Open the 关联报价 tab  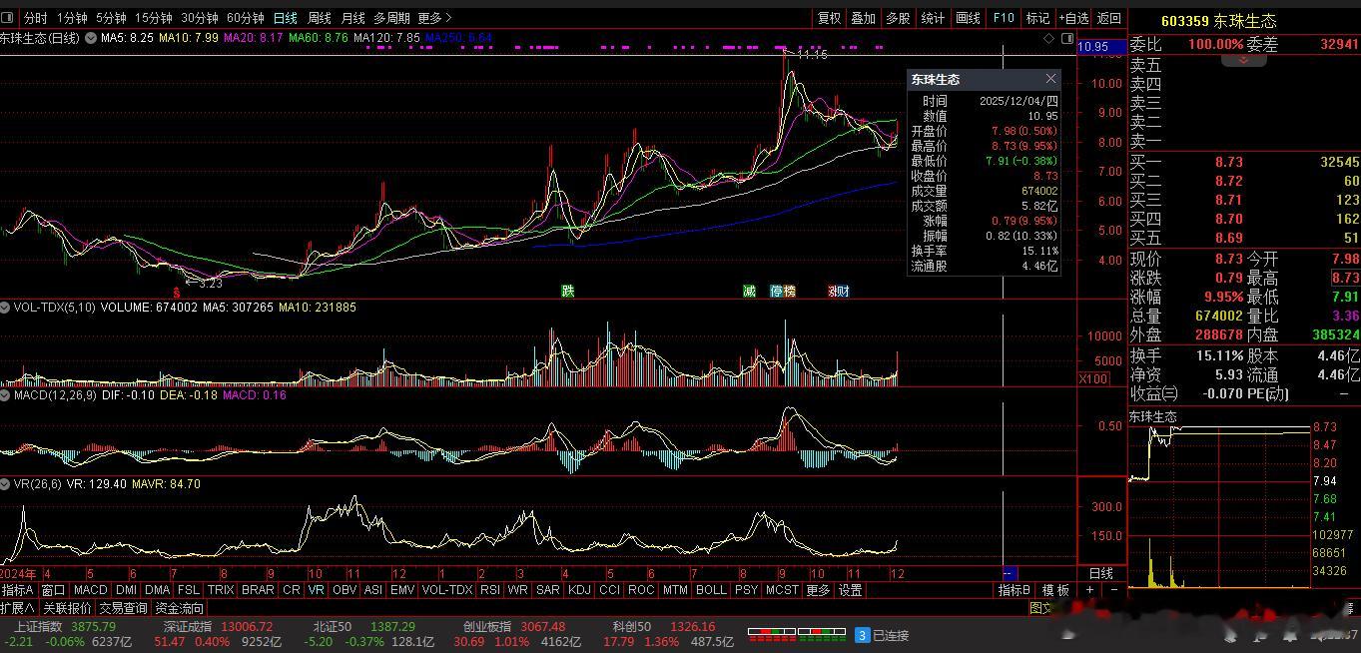click(67, 608)
